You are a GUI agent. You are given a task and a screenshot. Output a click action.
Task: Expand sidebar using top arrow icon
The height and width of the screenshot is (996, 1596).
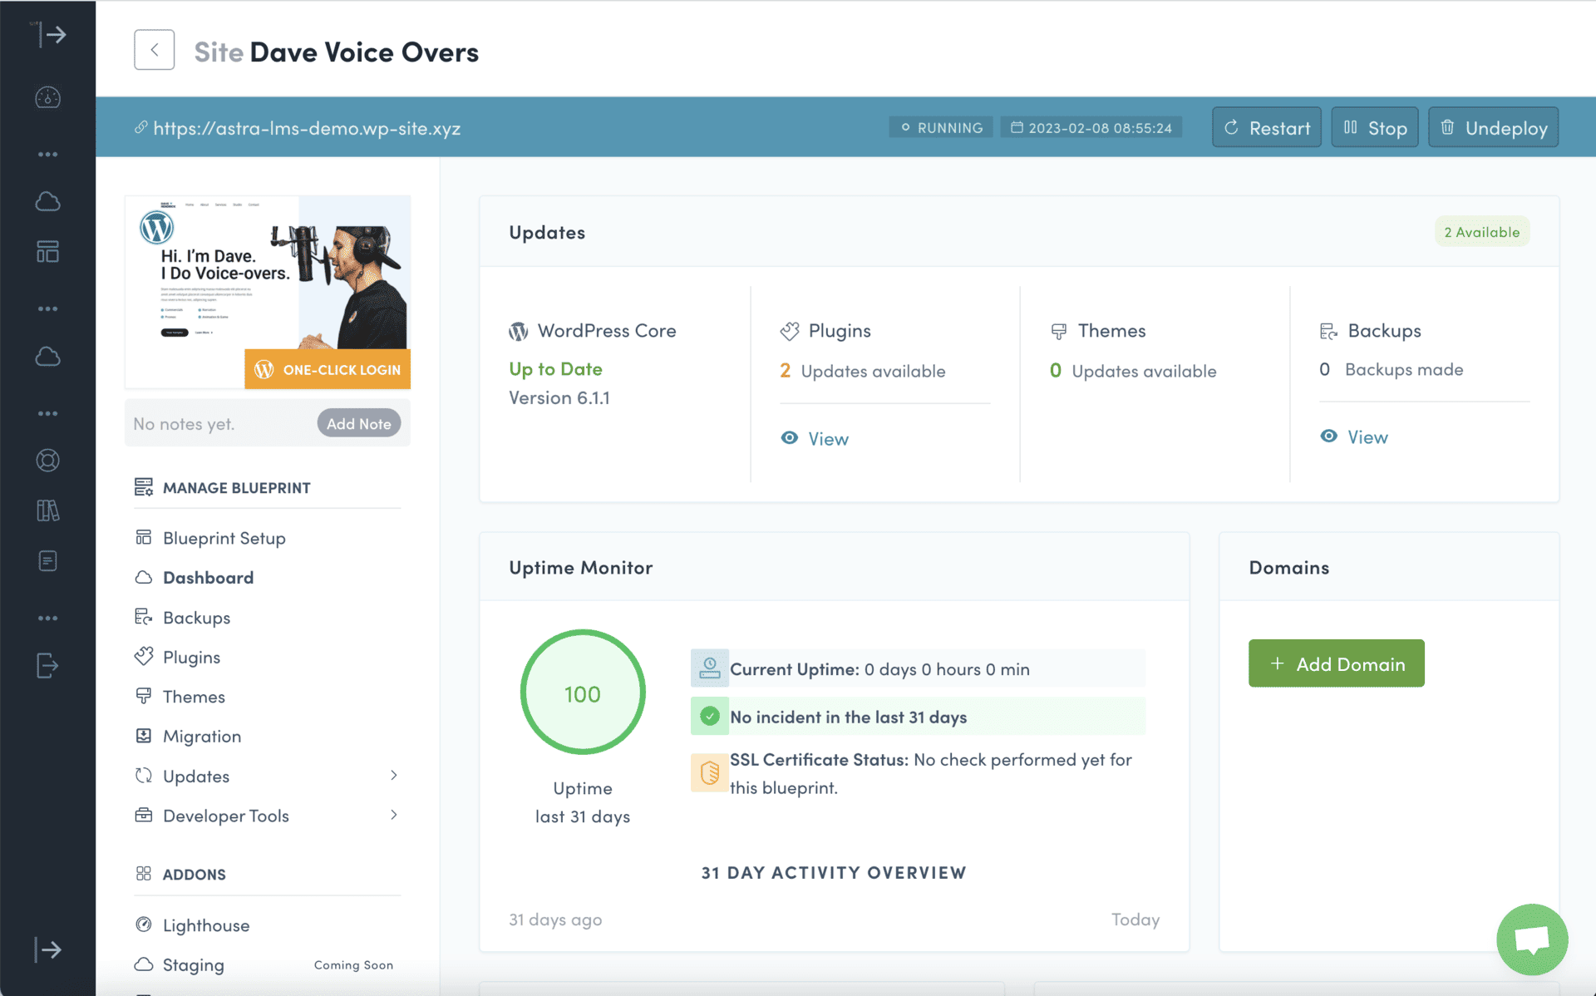pos(50,35)
